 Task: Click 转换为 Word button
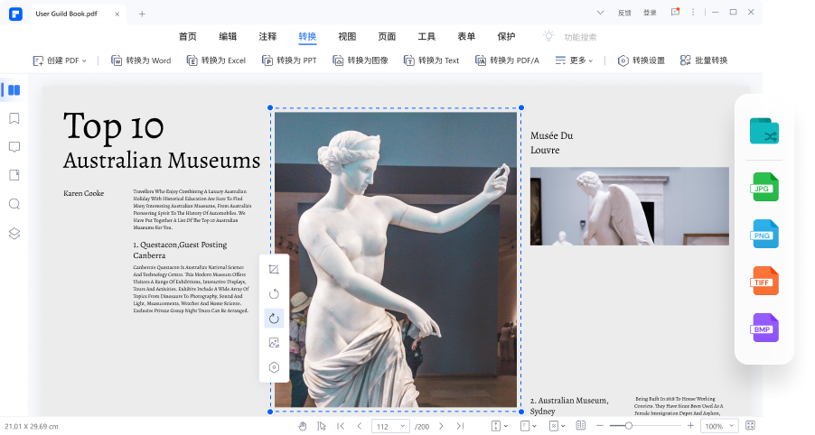[140, 60]
